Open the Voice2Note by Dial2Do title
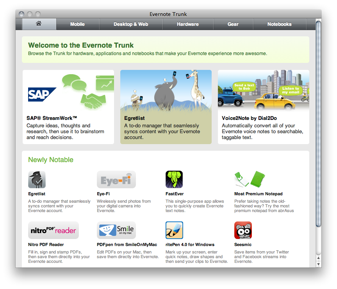This screenshot has height=289, width=337. point(249,118)
